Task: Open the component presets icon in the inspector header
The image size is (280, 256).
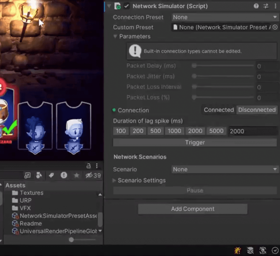Action: pos(266,6)
